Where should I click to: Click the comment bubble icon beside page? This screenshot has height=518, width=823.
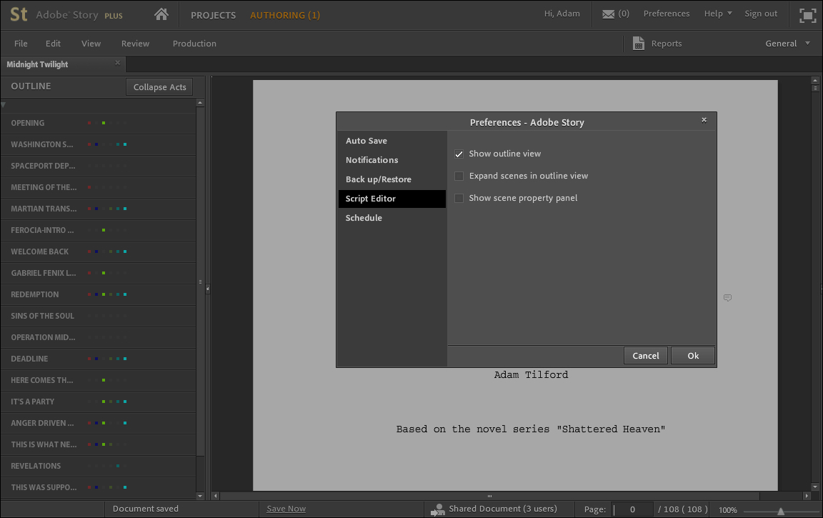click(727, 297)
